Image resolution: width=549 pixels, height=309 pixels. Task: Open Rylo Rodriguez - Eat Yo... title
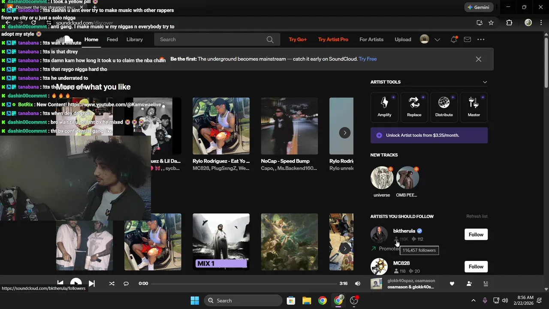[221, 161]
